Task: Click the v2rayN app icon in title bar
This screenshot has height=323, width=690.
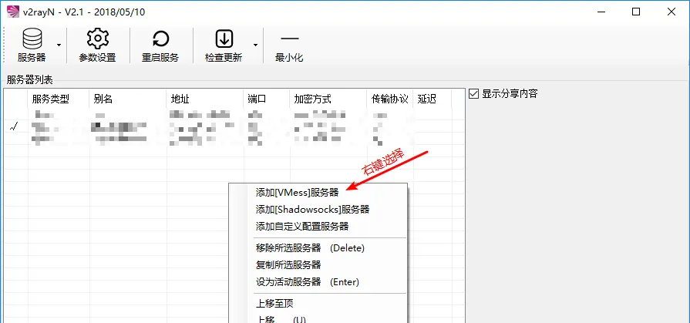Action: pos(13,12)
